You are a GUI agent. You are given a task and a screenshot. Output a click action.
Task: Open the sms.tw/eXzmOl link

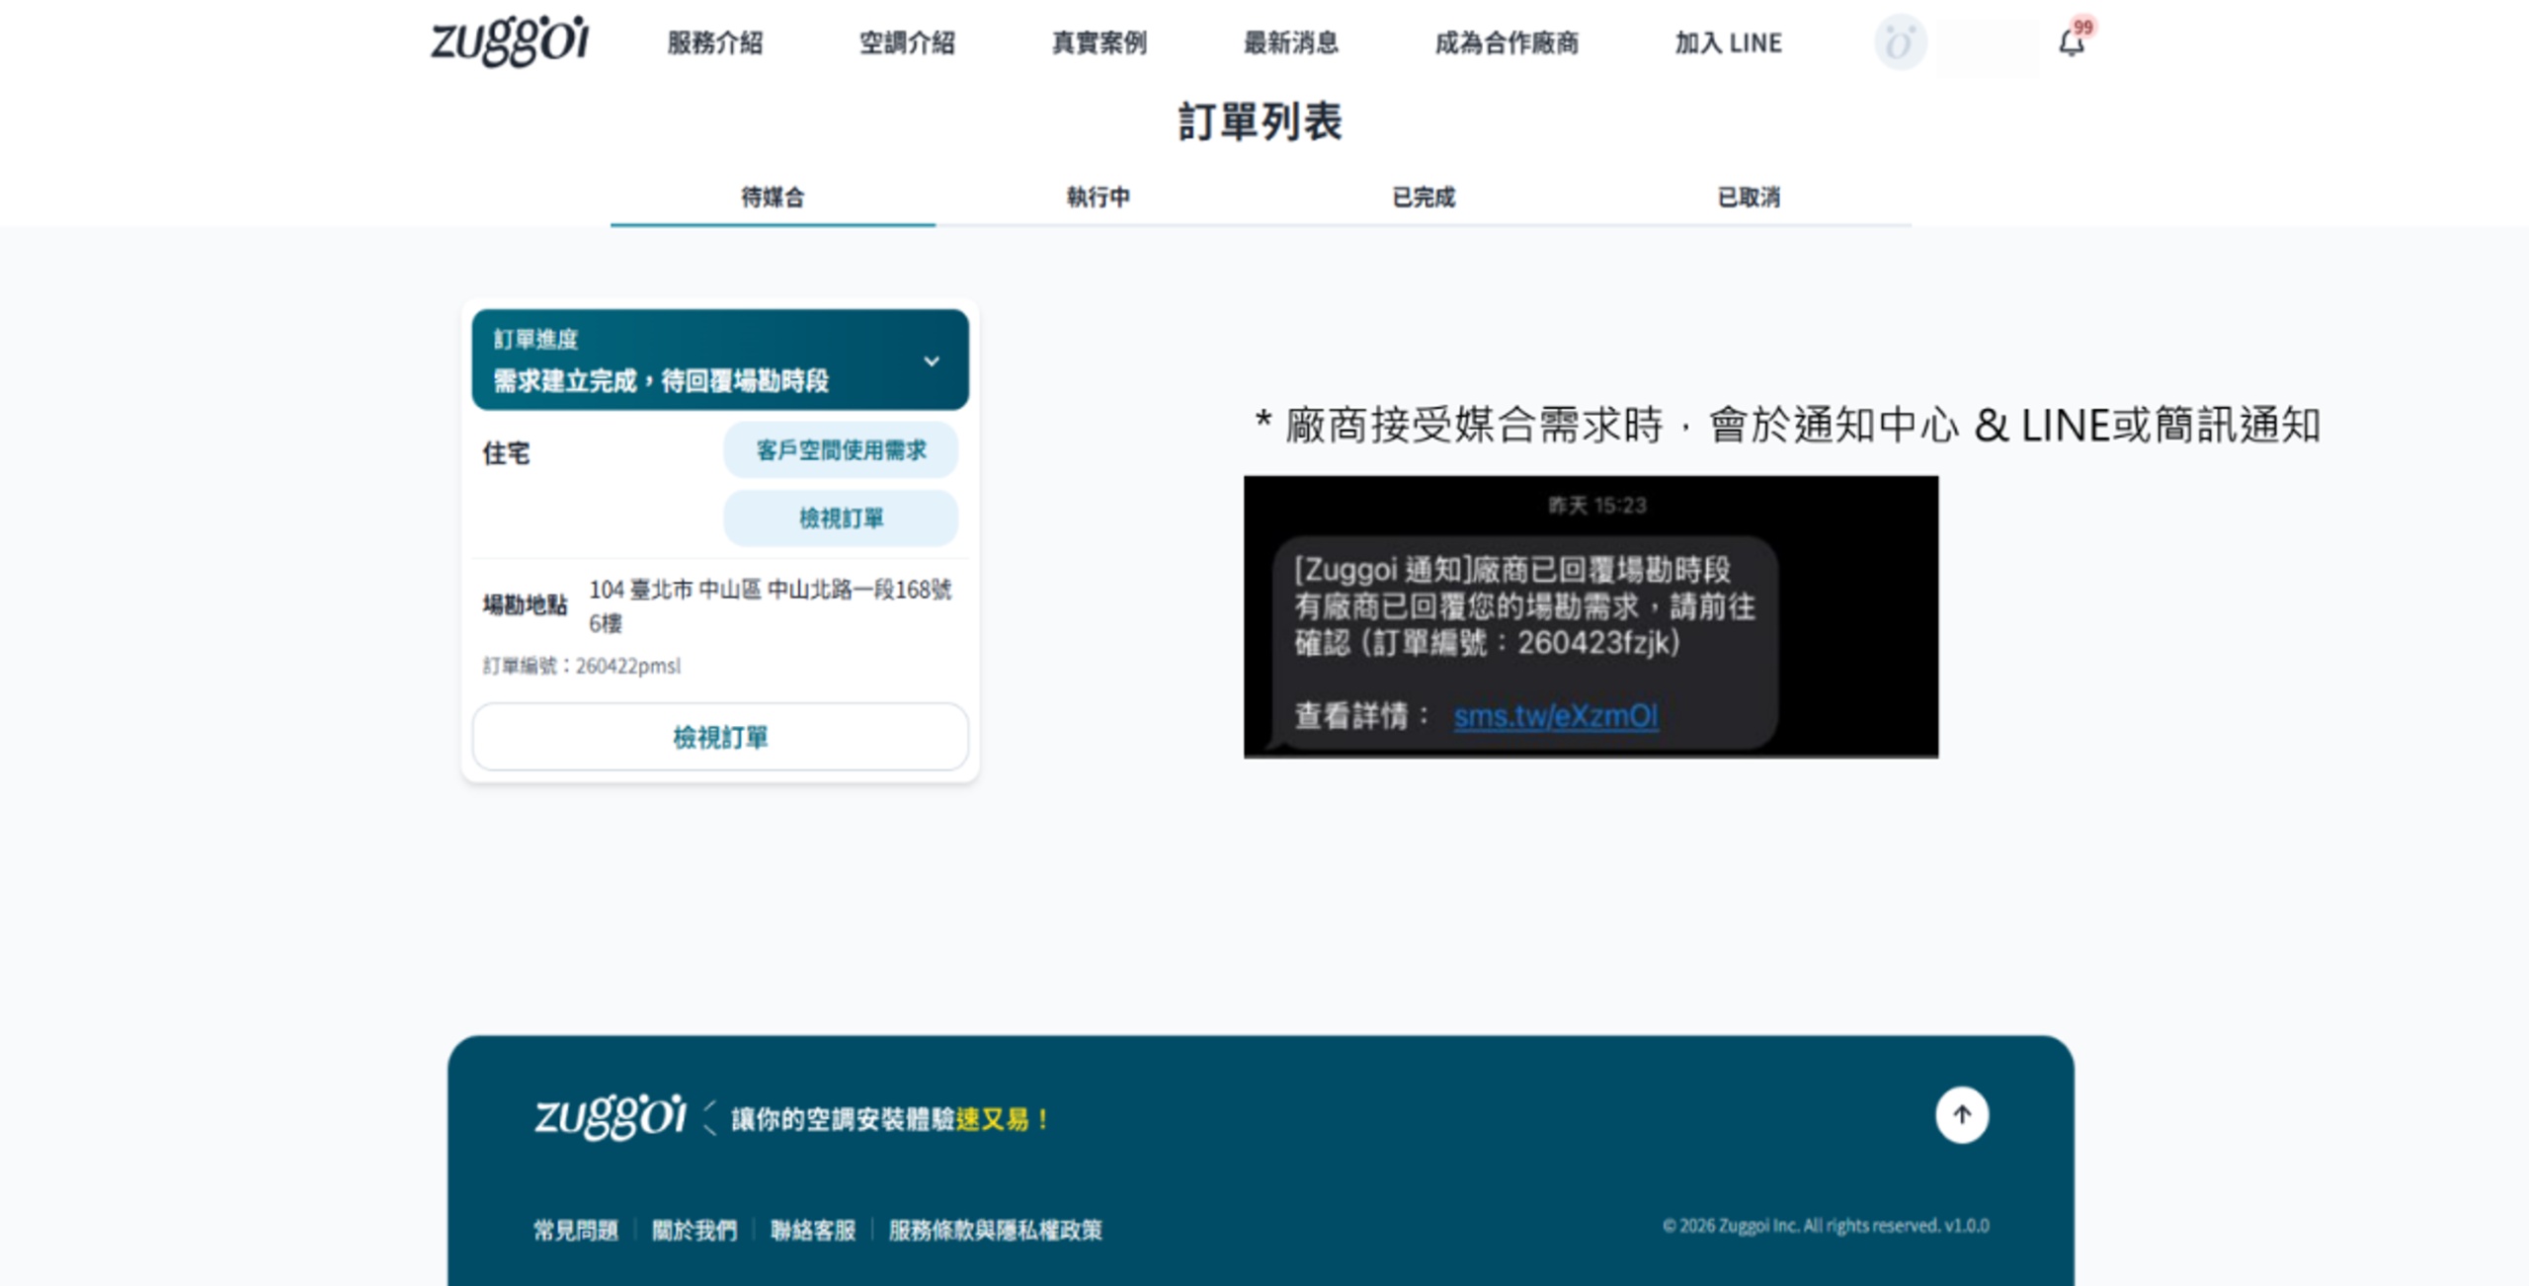tap(1555, 716)
